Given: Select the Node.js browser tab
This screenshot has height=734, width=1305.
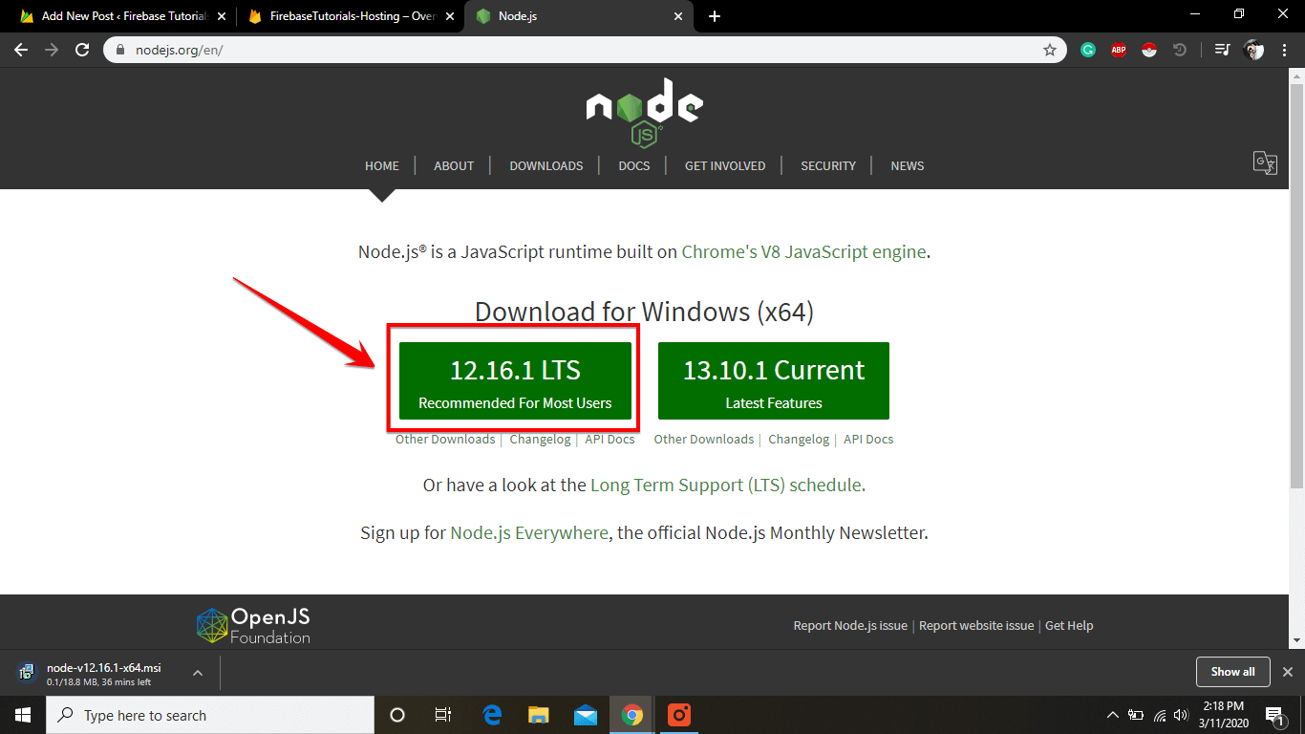Looking at the screenshot, I should (x=580, y=16).
